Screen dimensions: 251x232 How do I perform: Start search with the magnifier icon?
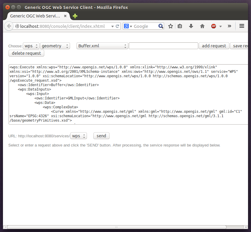[161, 26]
